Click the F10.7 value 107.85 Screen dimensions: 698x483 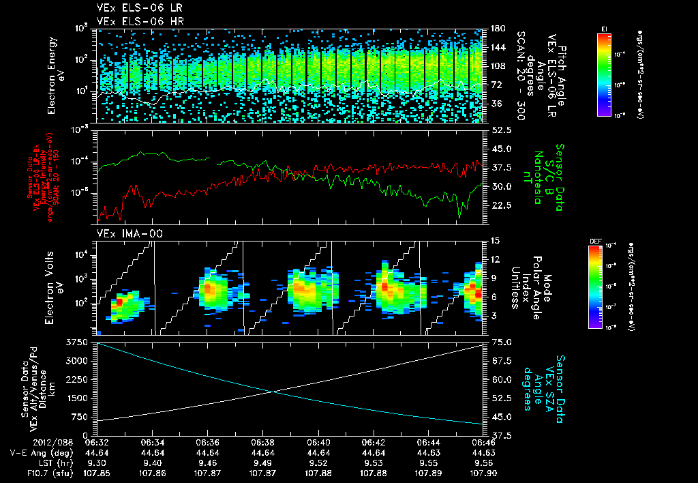coord(97,473)
